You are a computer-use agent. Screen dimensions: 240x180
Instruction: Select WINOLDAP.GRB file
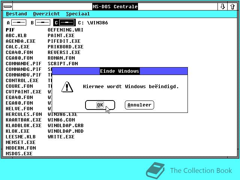tap(66, 126)
